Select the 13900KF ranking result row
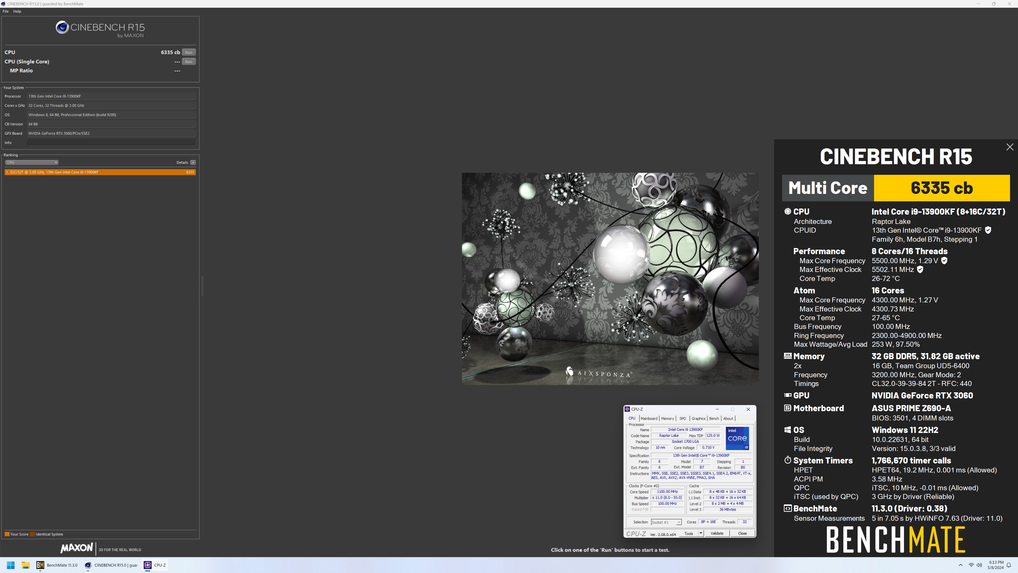1018x573 pixels. [100, 172]
